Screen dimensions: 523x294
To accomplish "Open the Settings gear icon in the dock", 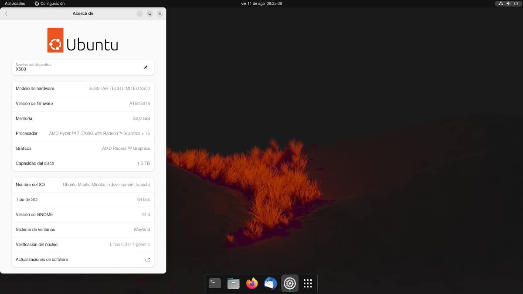I will [289, 284].
